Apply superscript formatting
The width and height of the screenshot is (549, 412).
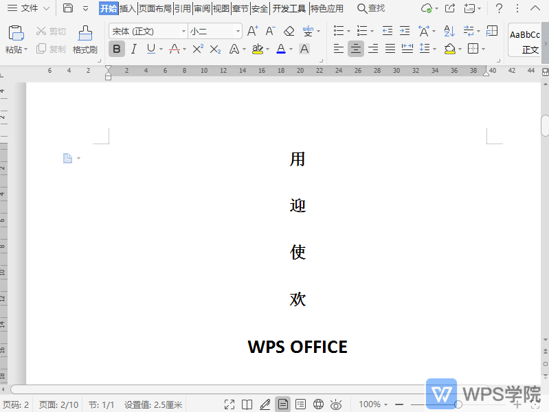click(198, 49)
